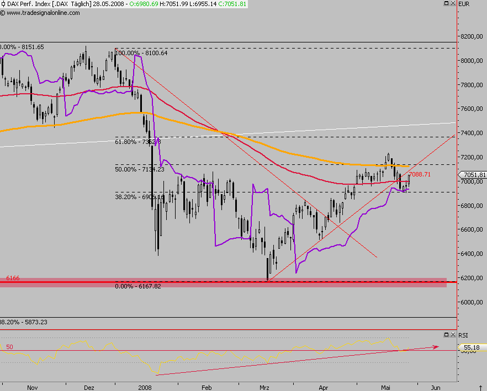The width and height of the screenshot is (487, 391).
Task: Click the 55,18 RSI value tag
Action: (x=473, y=347)
